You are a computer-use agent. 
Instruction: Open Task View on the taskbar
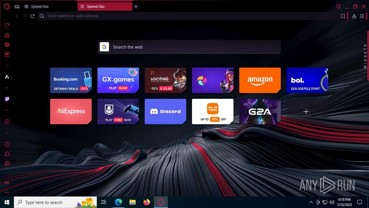pos(104,202)
